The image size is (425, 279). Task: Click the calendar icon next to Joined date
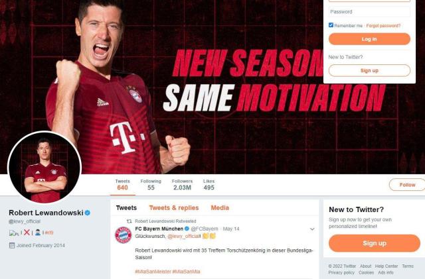tap(12, 245)
